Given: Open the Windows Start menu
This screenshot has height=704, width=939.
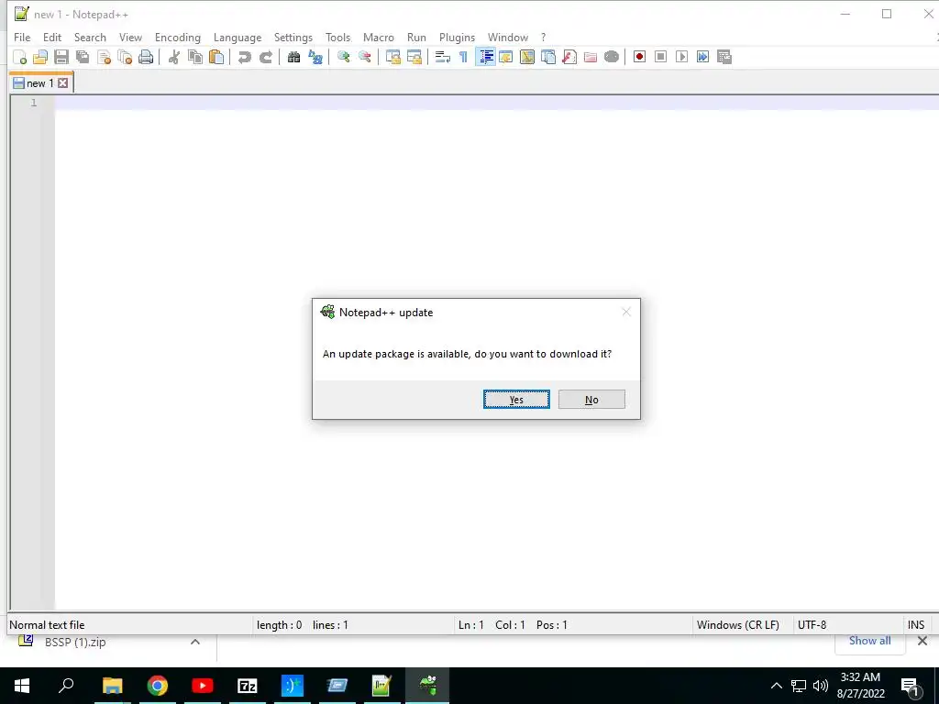Looking at the screenshot, I should pos(22,686).
